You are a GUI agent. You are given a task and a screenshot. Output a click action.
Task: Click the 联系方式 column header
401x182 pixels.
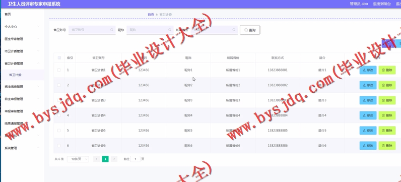[x=278, y=58]
